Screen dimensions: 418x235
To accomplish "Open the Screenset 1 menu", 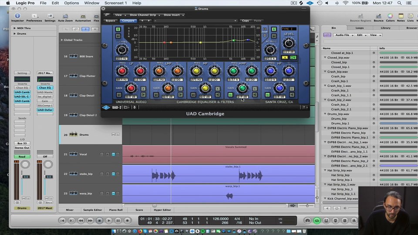I will click(x=115, y=3).
